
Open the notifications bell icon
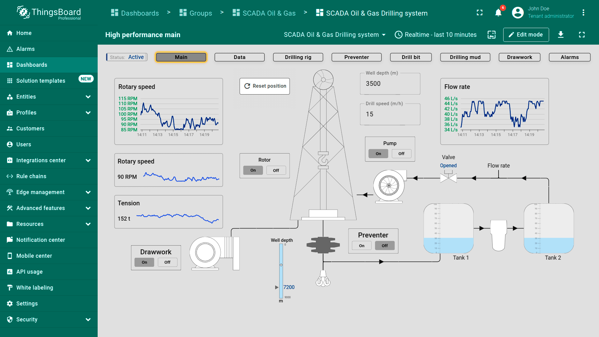[x=498, y=13]
